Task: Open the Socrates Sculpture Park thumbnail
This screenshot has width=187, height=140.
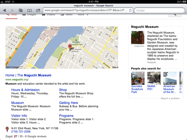Action: click(x=138, y=78)
